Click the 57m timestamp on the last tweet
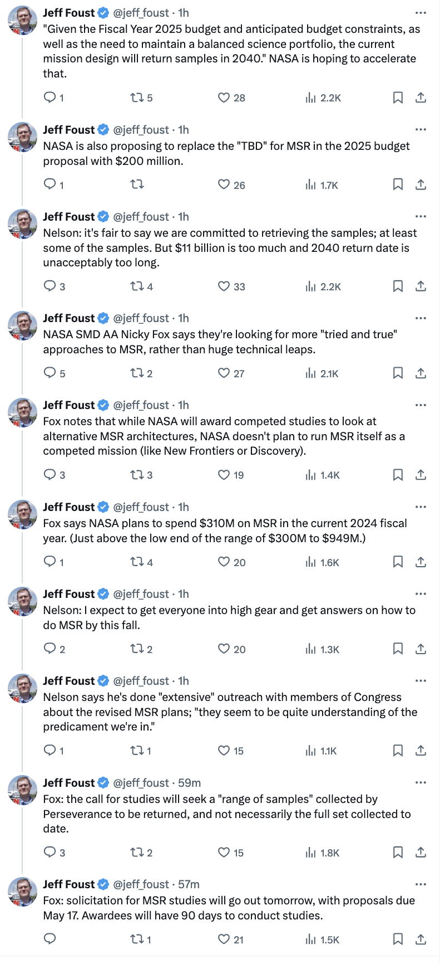 pyautogui.click(x=189, y=884)
